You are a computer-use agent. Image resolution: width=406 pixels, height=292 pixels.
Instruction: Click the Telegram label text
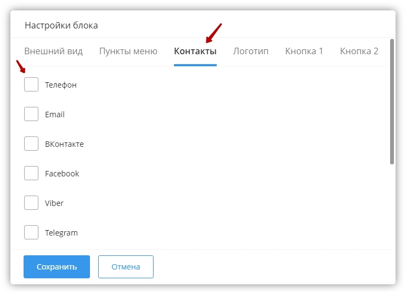point(61,233)
